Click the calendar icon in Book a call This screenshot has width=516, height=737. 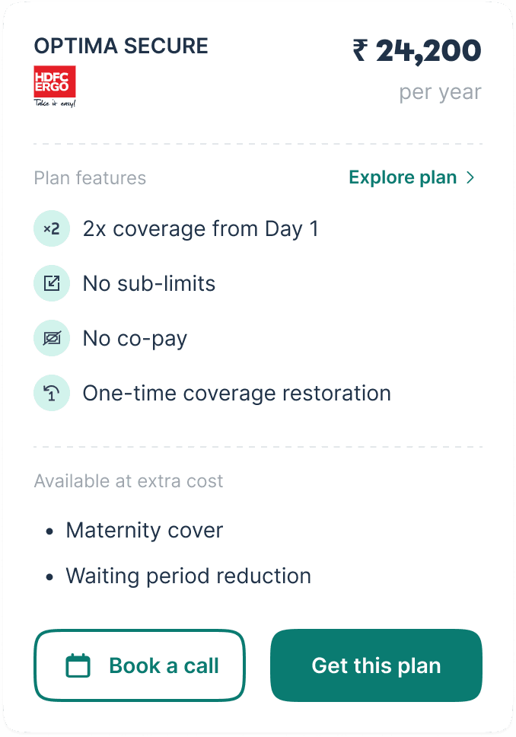point(78,665)
